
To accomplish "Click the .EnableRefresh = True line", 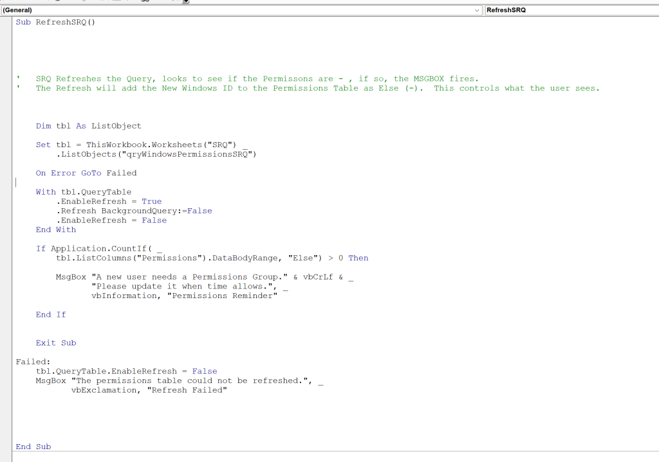I will click(x=109, y=201).
